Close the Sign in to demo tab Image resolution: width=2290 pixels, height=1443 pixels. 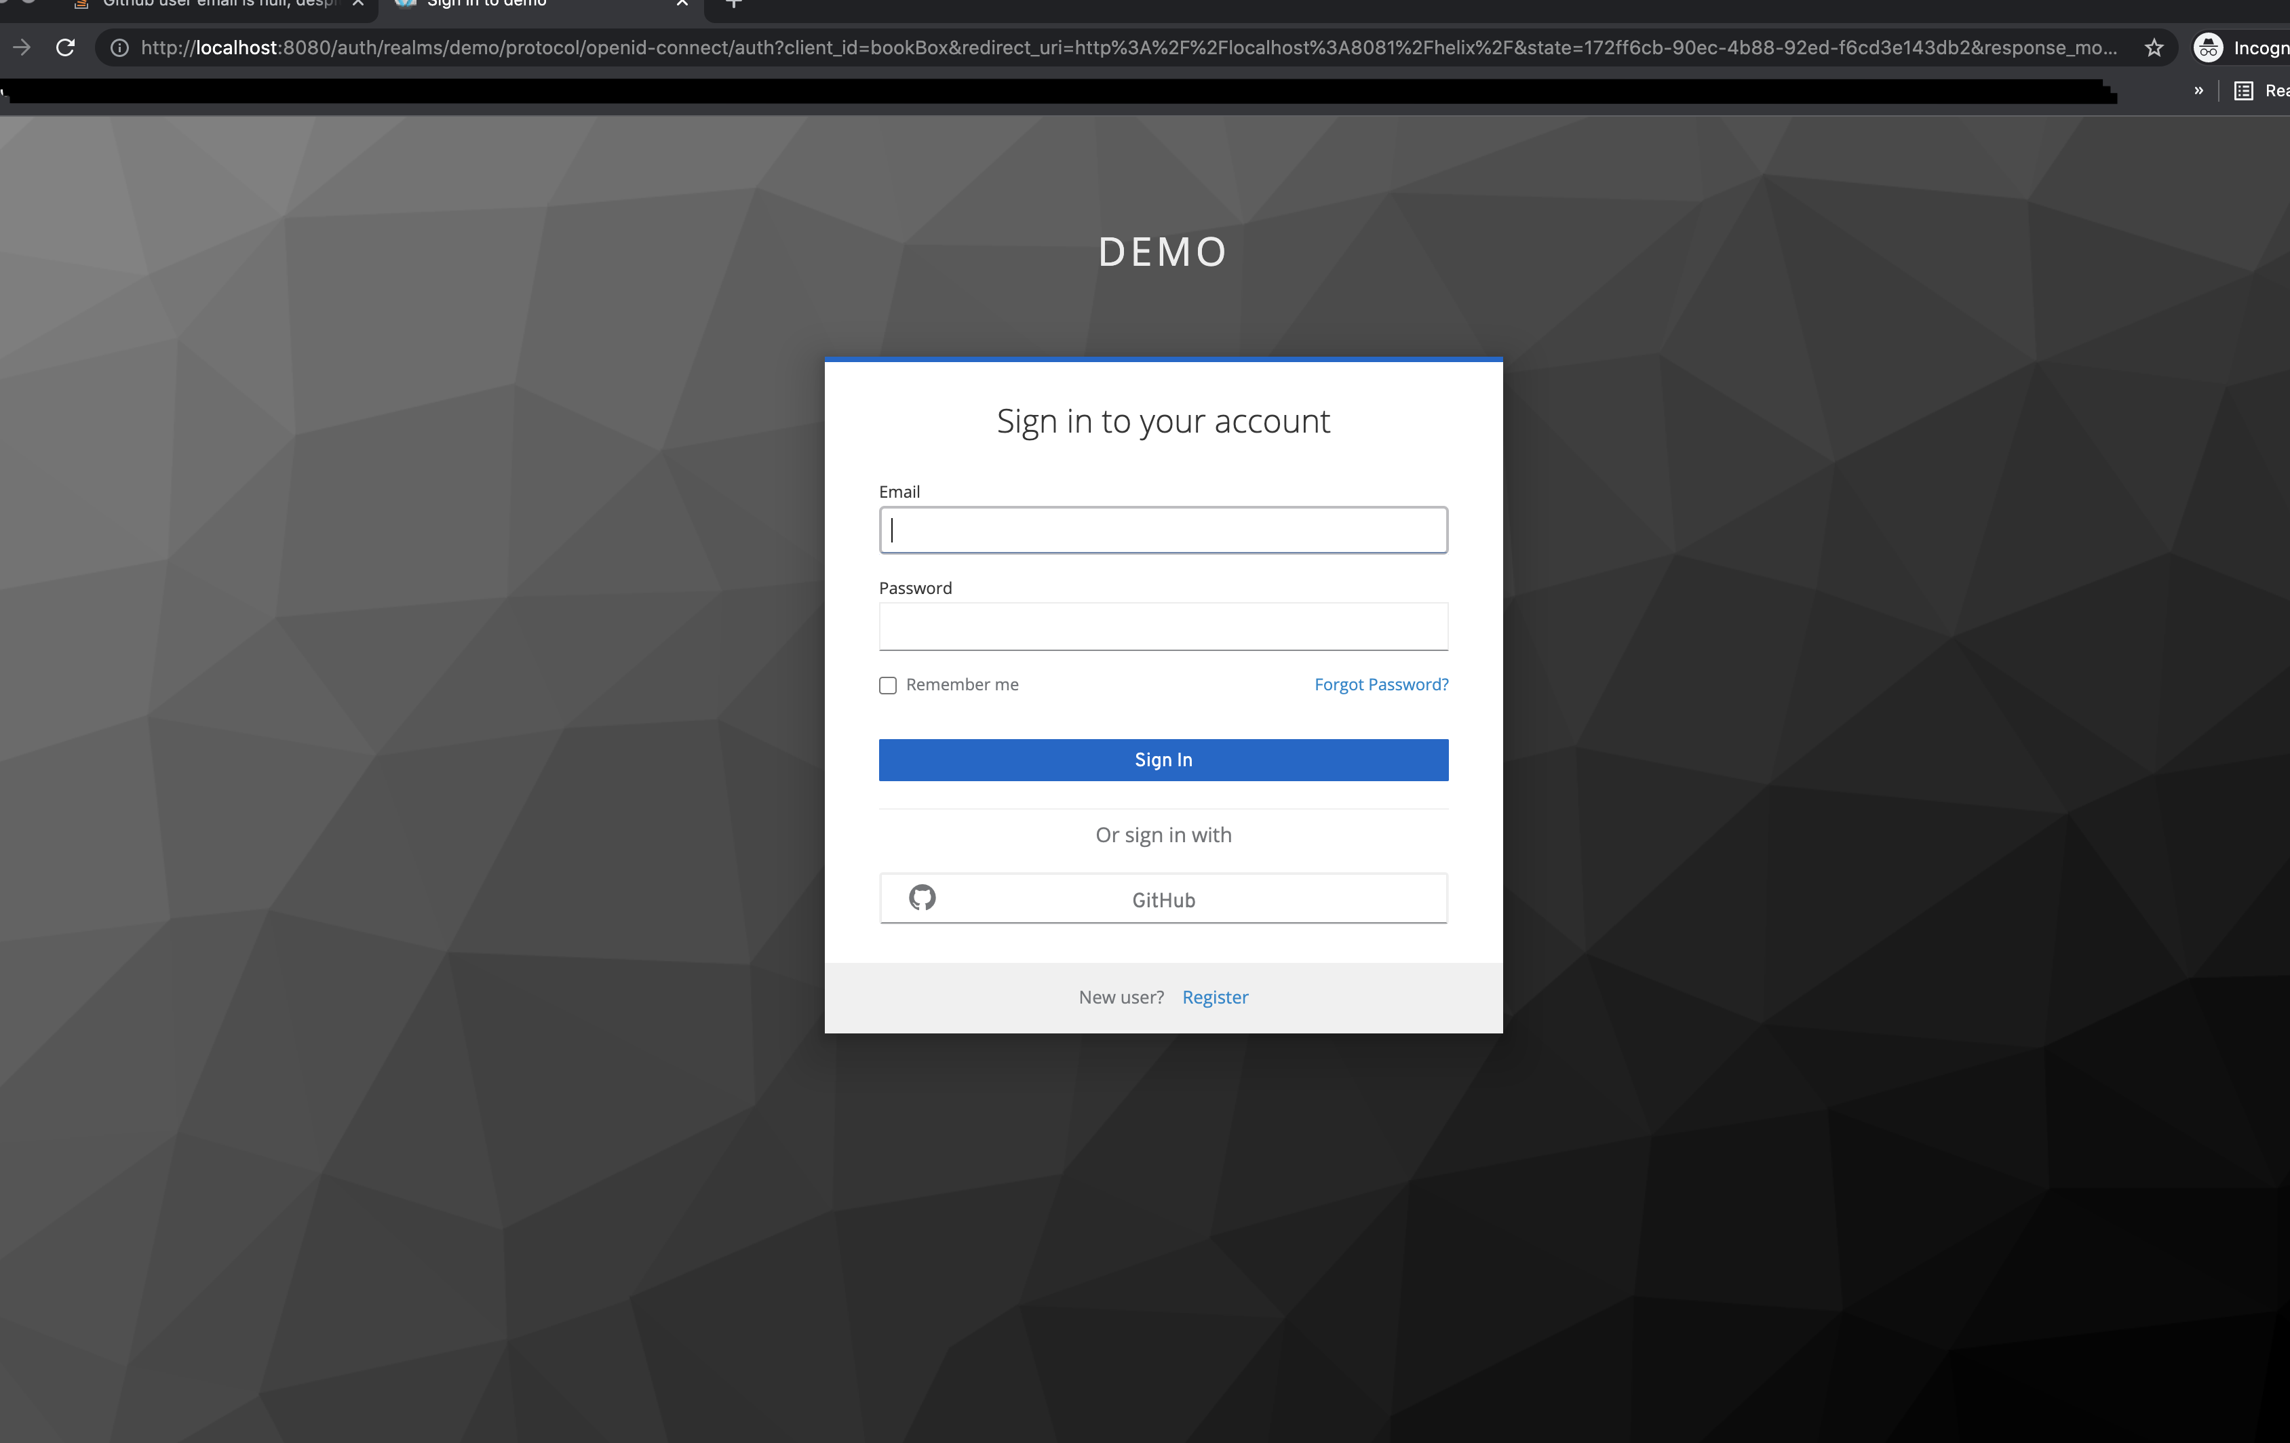tap(682, 4)
